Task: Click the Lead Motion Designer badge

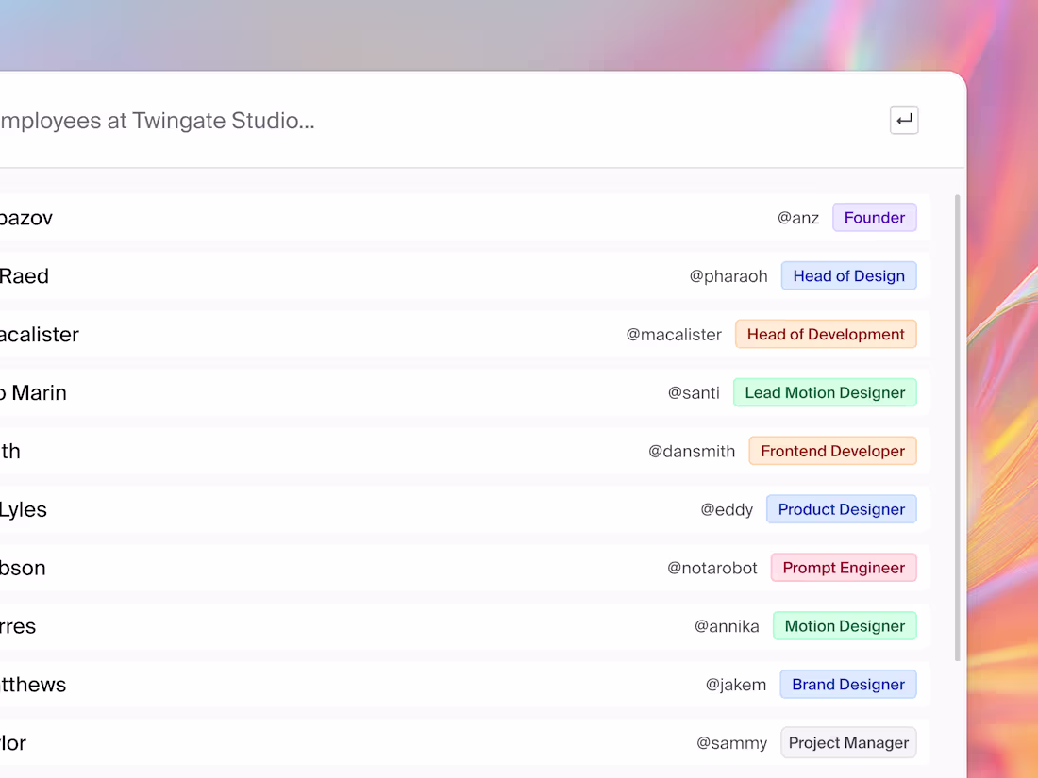Action: 824,392
